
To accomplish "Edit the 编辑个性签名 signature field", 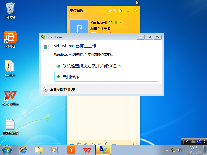I will pos(100,28).
